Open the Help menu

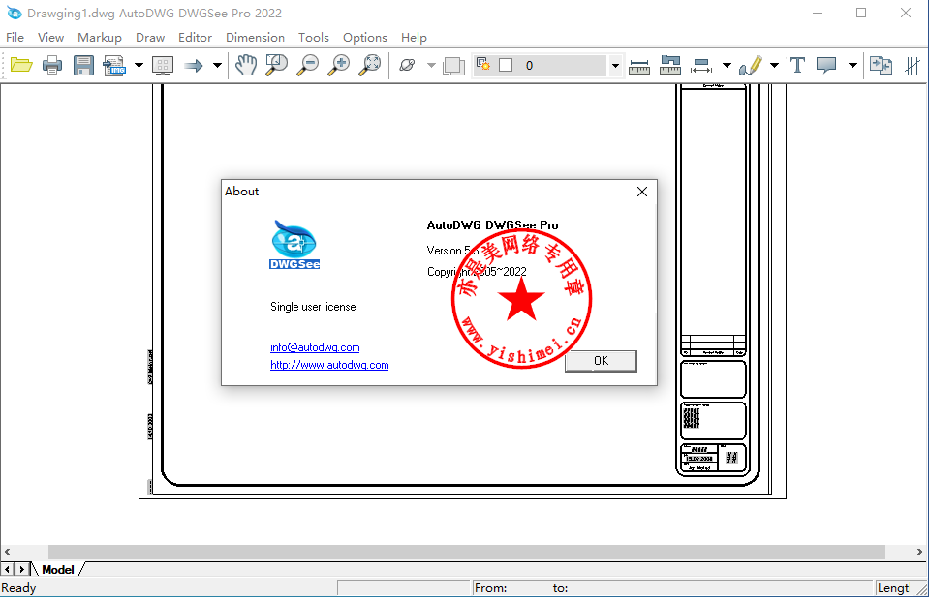(x=414, y=38)
